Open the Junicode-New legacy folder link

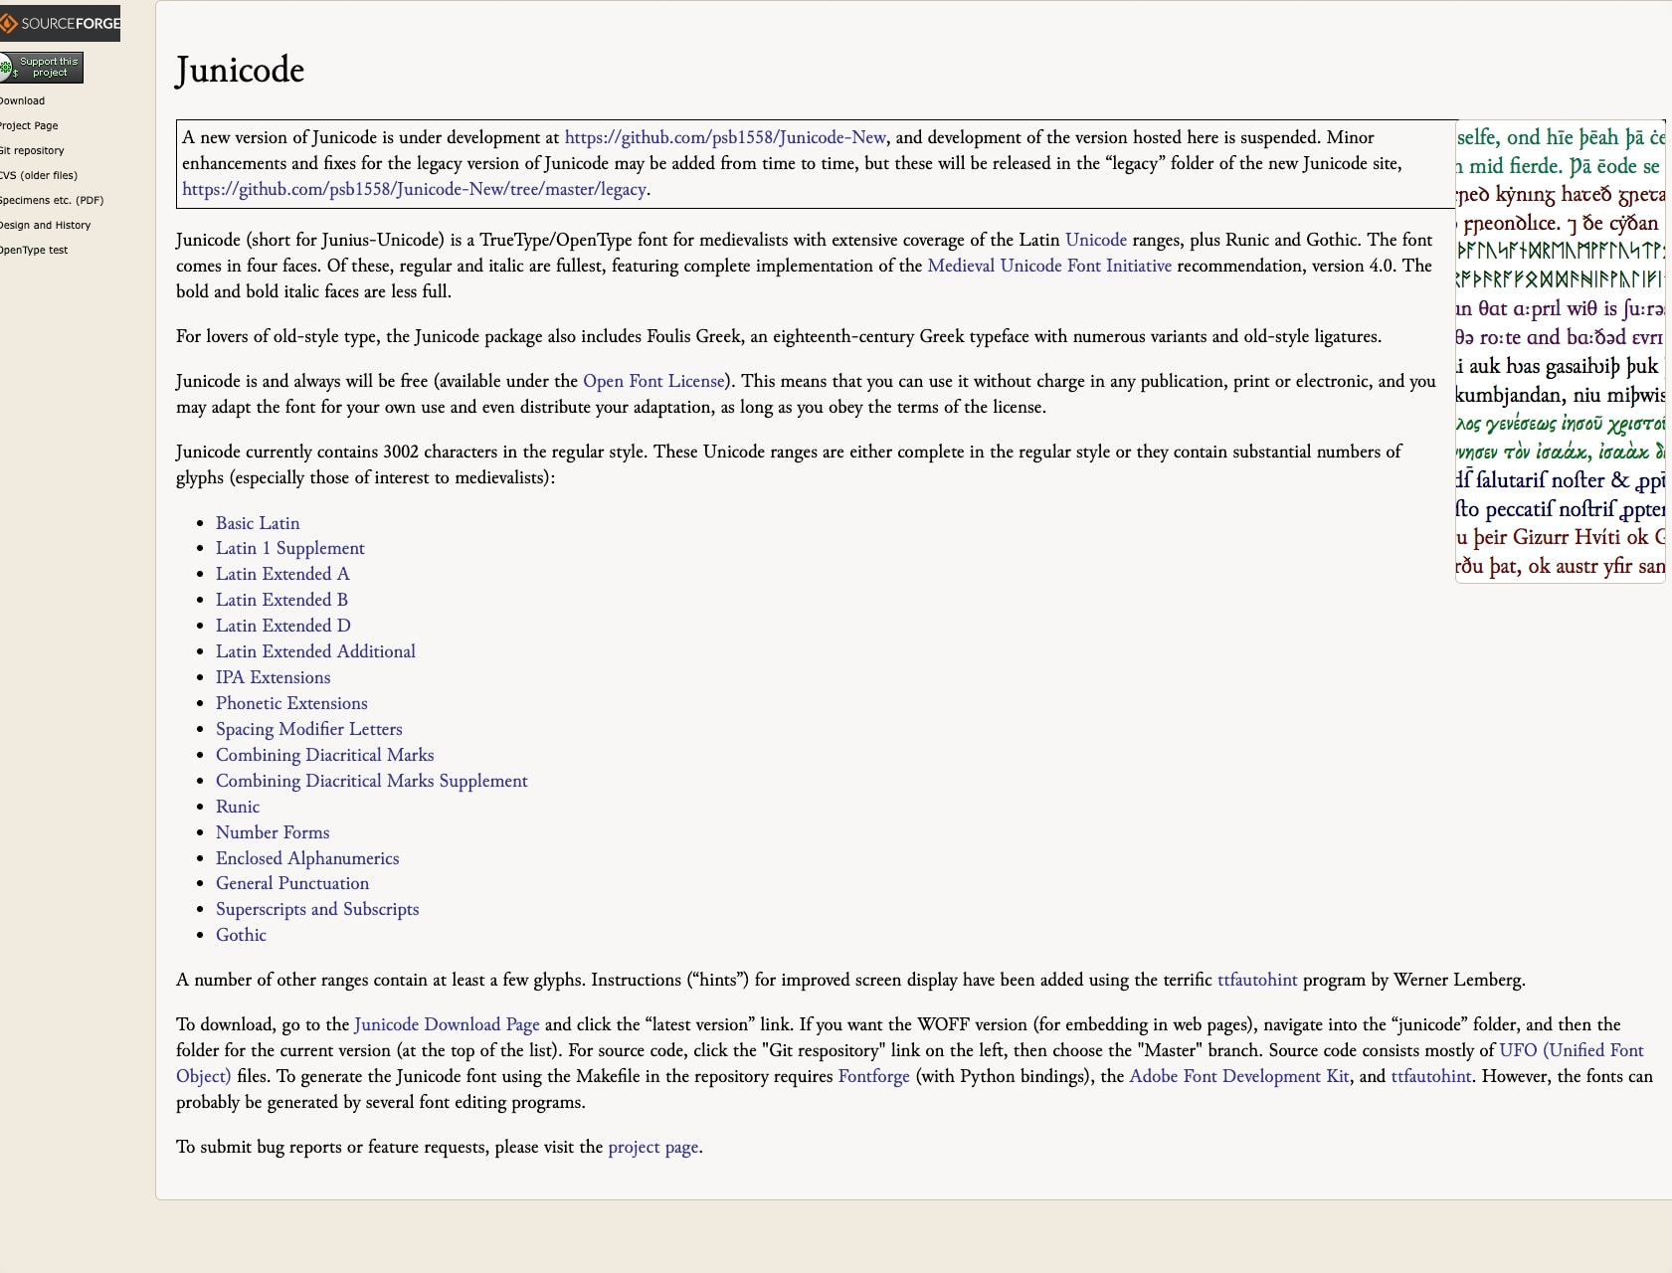[x=415, y=189]
